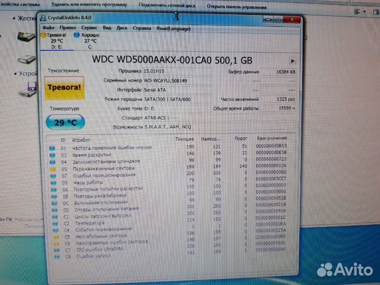This screenshot has height=285, width=380.
Task: Click the Буфер данных value 16384 KB
Action: click(278, 72)
